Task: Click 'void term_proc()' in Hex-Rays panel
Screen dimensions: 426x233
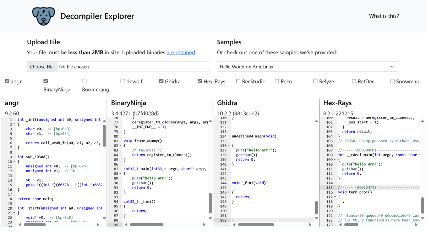Action: [x=355, y=192]
